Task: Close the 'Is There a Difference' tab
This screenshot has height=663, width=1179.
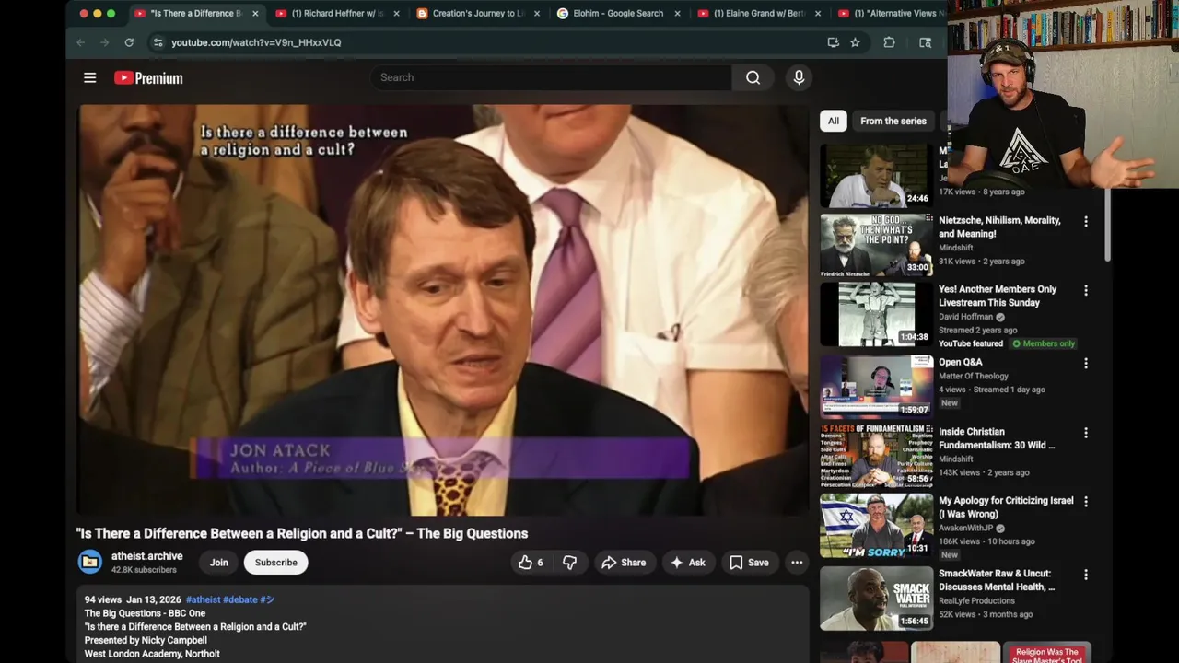Action: click(255, 14)
